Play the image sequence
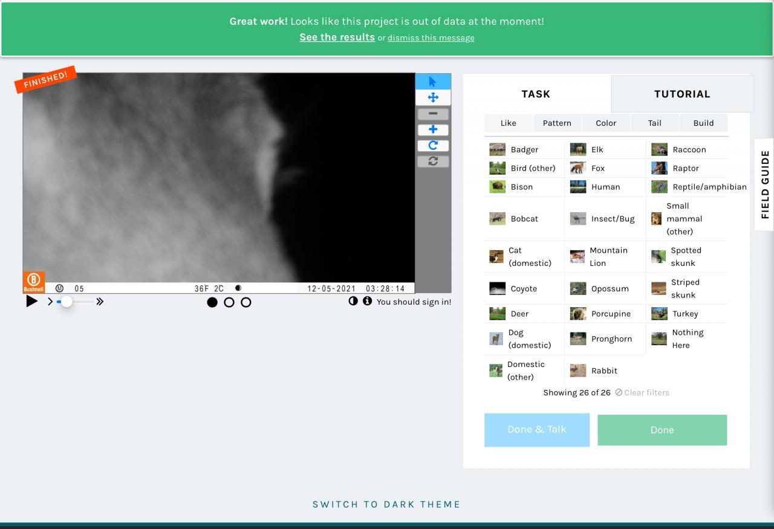 [31, 301]
